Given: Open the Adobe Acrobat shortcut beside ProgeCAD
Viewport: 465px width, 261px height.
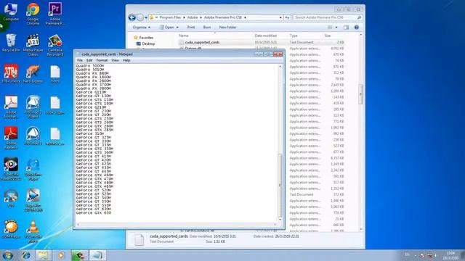Looking at the screenshot, I should click(11, 107).
